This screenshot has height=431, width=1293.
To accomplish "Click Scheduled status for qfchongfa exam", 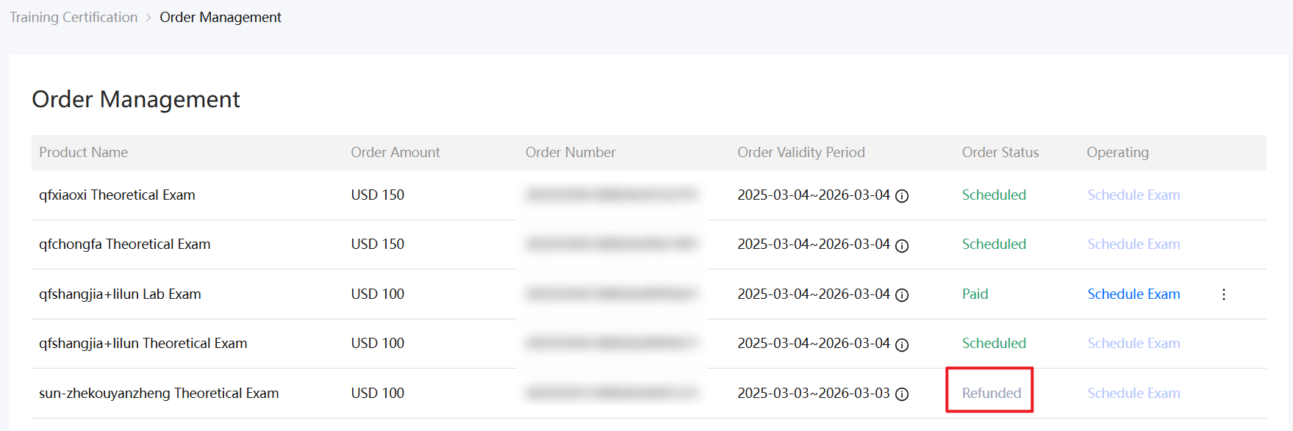I will 994,245.
